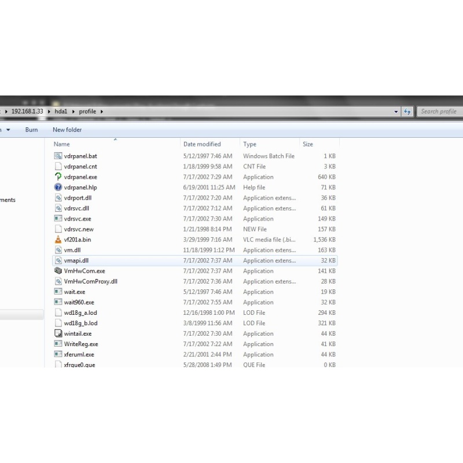Screen dimensions: 463x463
Task: Click inside the Search profile box
Action: [x=439, y=112]
